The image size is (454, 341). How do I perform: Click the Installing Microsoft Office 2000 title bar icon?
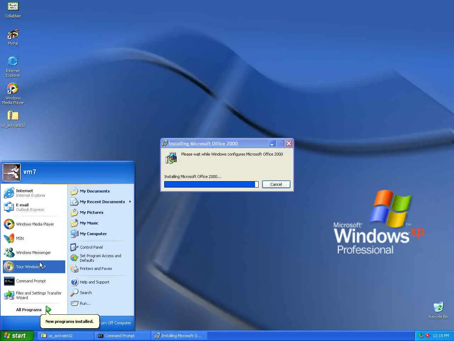(165, 144)
